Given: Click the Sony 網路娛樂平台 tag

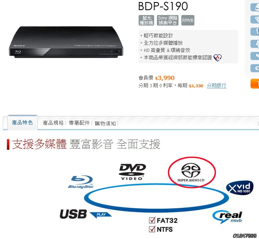Looking at the screenshot, I should pos(168,20).
